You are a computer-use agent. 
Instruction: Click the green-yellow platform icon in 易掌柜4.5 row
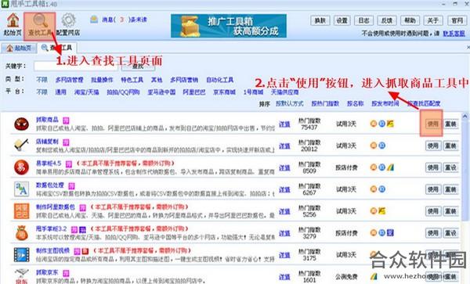pos(390,167)
